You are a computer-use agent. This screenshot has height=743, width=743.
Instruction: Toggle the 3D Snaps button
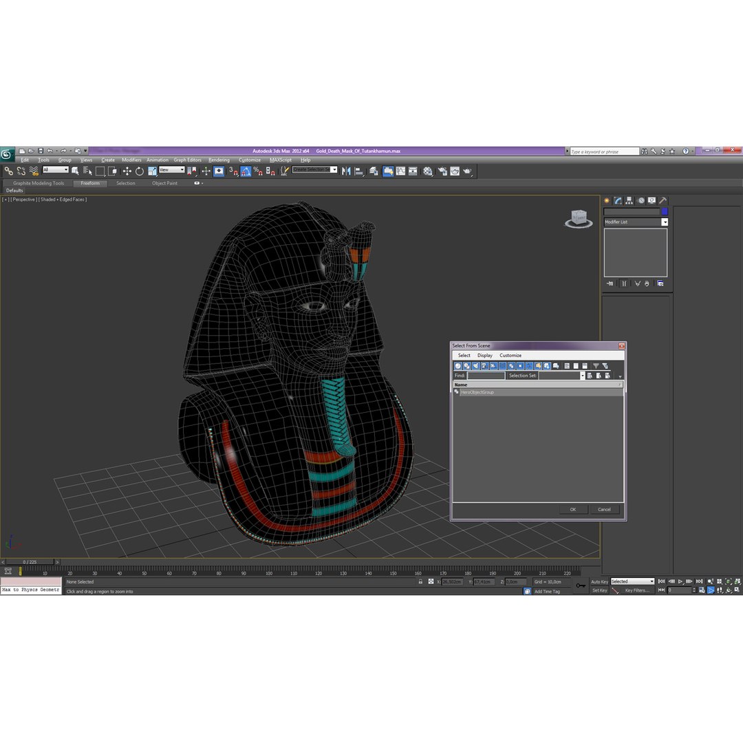click(x=234, y=171)
